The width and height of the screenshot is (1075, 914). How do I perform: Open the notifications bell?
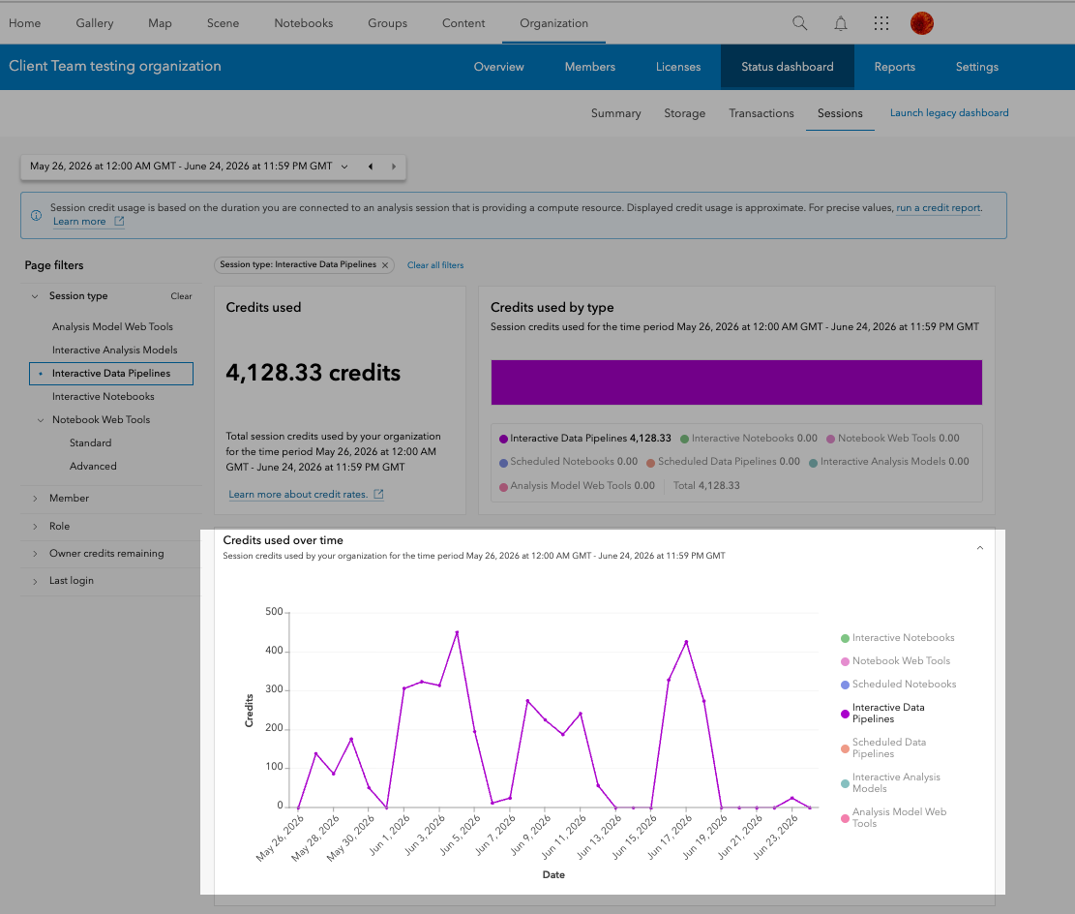841,23
